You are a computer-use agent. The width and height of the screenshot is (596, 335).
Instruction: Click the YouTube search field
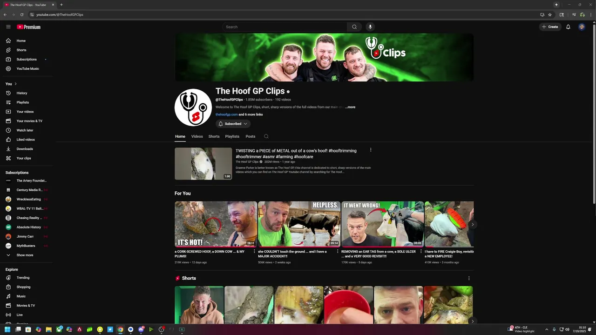[284, 27]
